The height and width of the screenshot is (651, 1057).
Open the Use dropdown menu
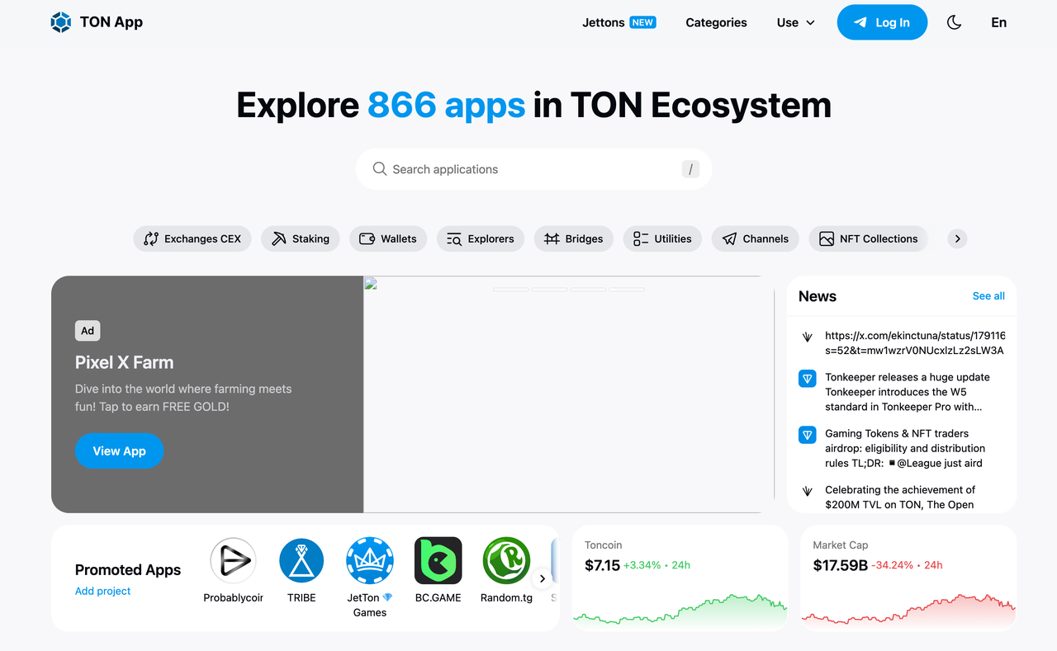click(x=794, y=22)
